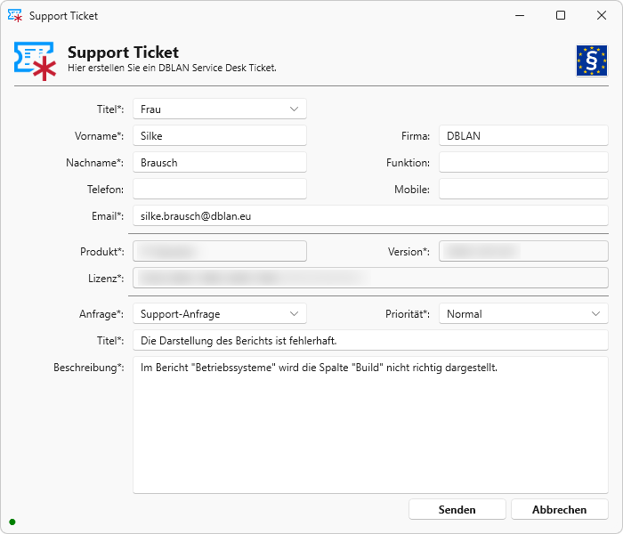The height and width of the screenshot is (534, 623).
Task: Click into the Vorname field containing Silke
Action: coord(220,135)
